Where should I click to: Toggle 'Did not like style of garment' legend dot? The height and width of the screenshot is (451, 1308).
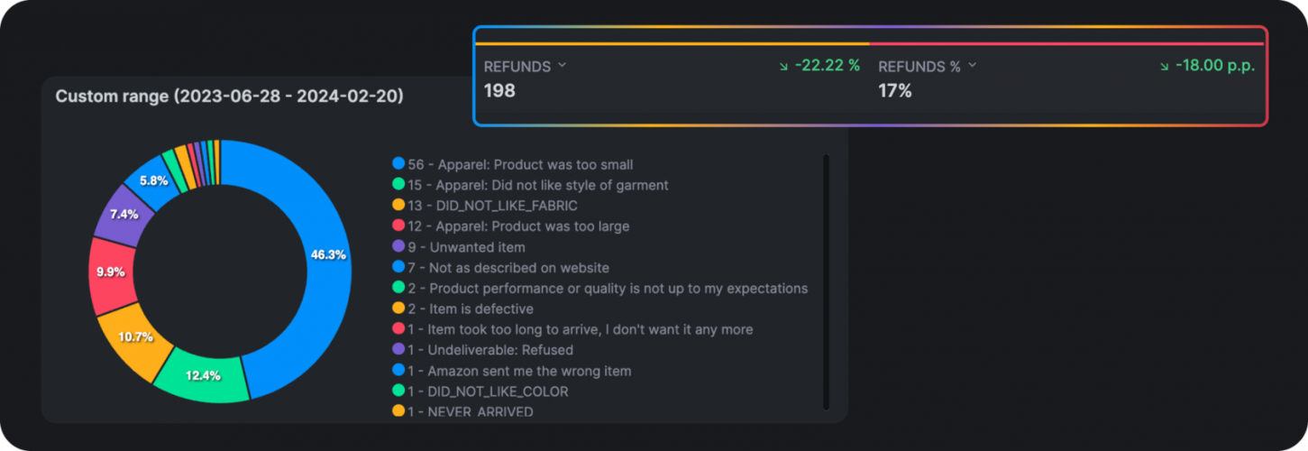(398, 185)
